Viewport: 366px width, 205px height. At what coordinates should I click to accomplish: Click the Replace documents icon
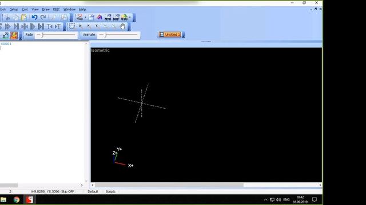pos(64,18)
